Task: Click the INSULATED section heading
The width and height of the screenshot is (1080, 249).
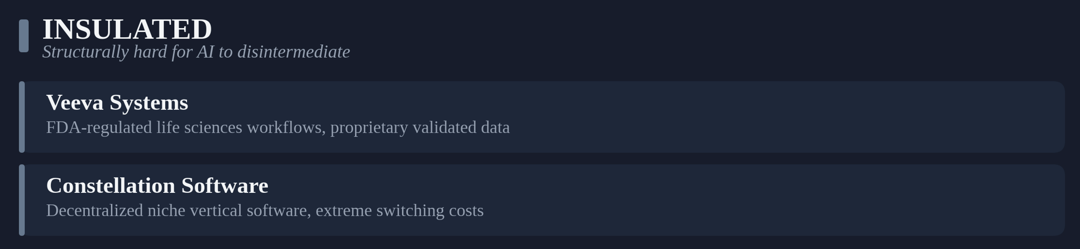Action: 127,29
